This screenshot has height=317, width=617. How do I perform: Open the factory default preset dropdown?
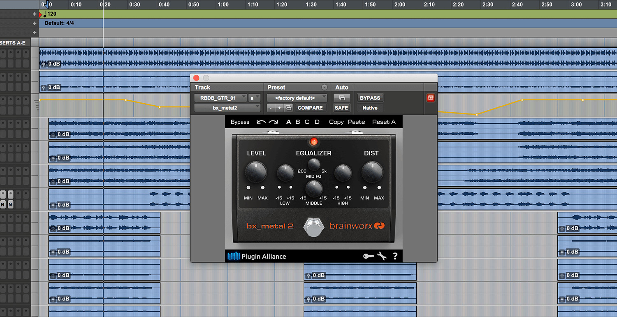[297, 98]
